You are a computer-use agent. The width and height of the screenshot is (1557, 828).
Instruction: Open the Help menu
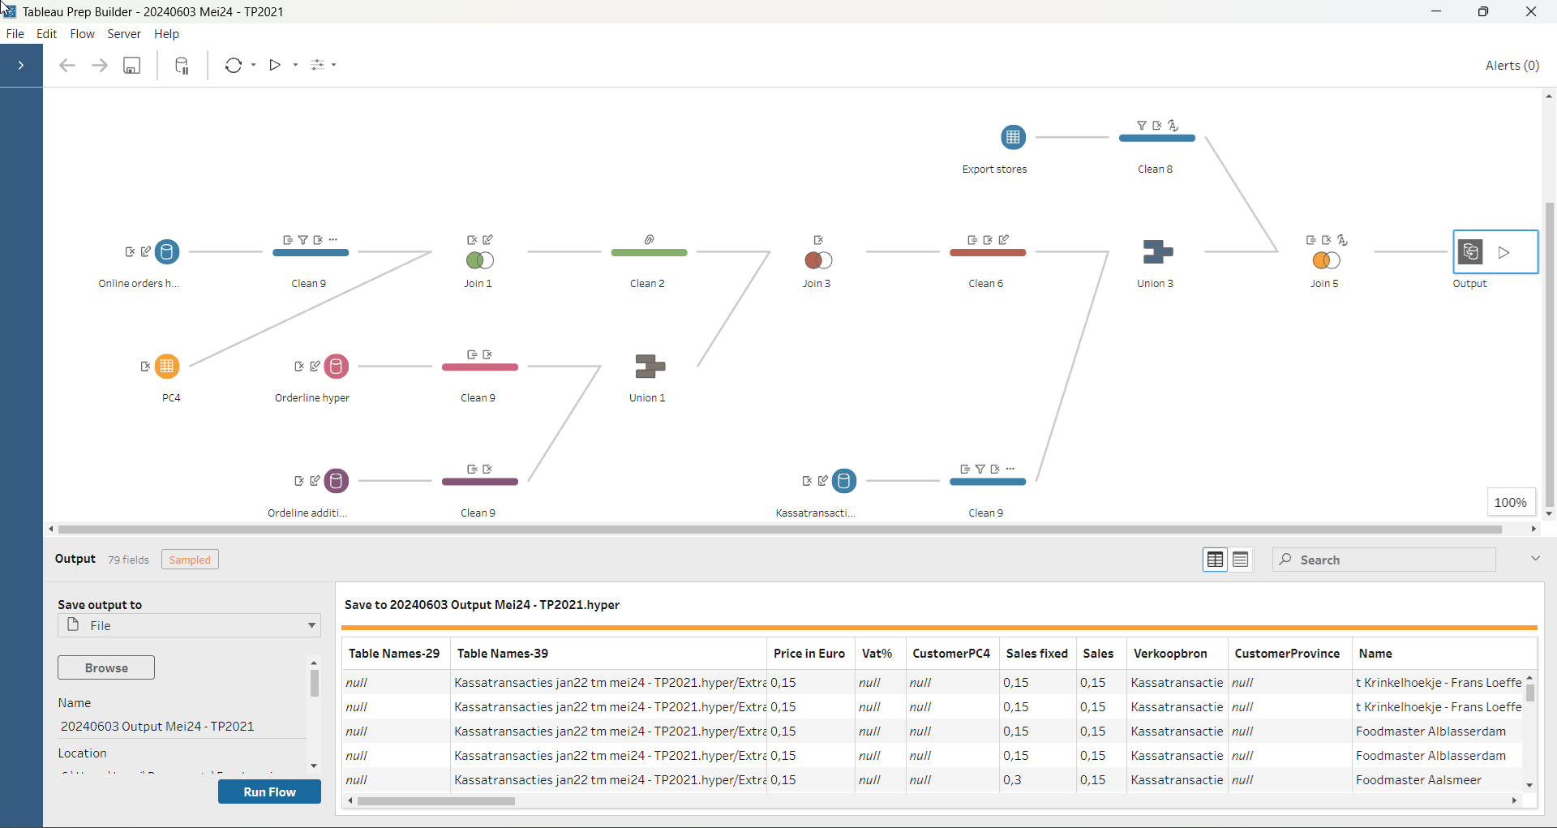coord(166,34)
